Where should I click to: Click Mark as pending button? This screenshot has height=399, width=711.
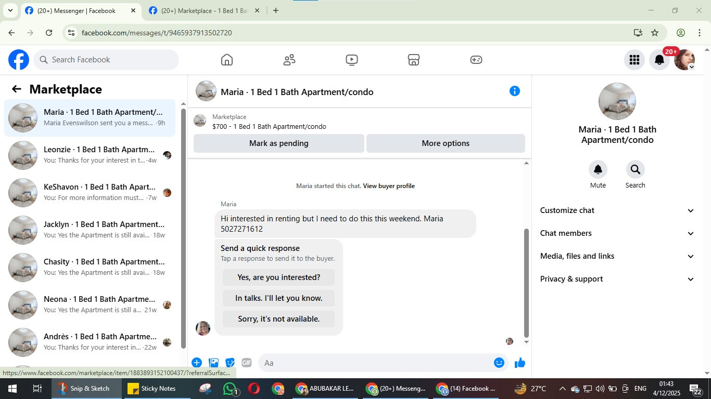tap(279, 143)
